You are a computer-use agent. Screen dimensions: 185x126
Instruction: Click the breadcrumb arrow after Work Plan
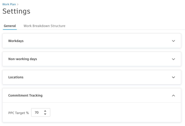pyautogui.click(x=18, y=4)
